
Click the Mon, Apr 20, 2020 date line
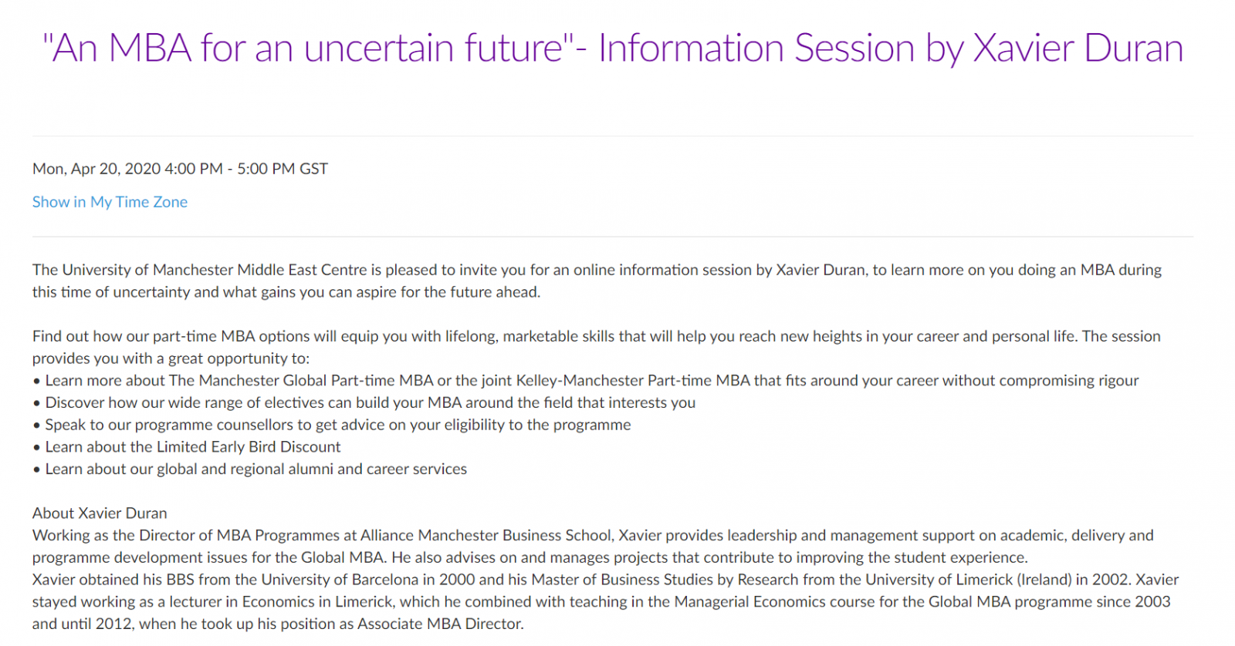(180, 169)
